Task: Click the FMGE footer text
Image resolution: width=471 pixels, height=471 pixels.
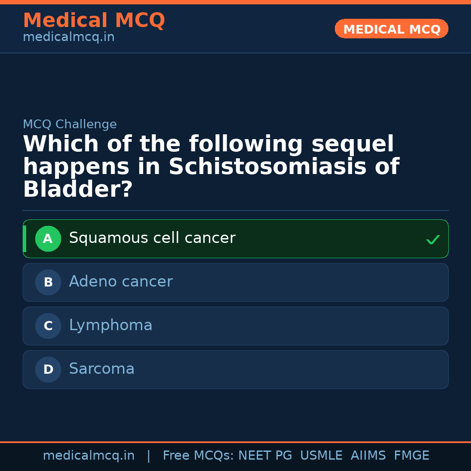Action: click(x=412, y=456)
